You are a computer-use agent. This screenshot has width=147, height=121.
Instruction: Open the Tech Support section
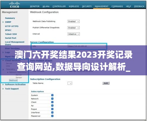(12, 89)
